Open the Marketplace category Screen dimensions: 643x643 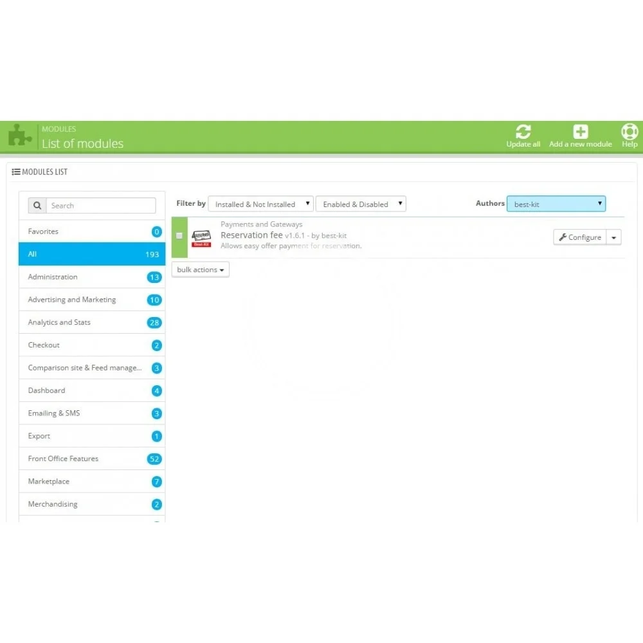click(x=91, y=482)
